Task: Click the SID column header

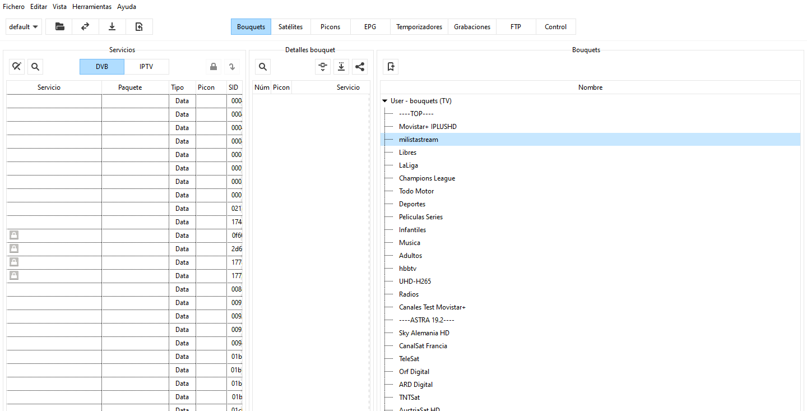Action: pos(234,87)
